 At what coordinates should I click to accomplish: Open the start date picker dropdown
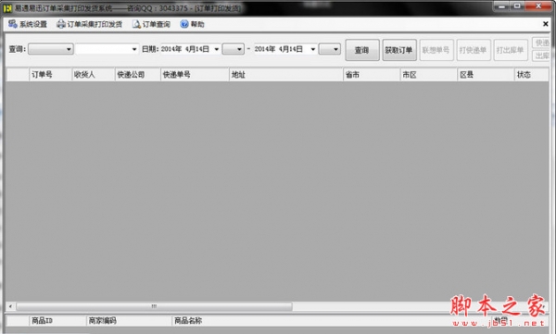(x=217, y=49)
